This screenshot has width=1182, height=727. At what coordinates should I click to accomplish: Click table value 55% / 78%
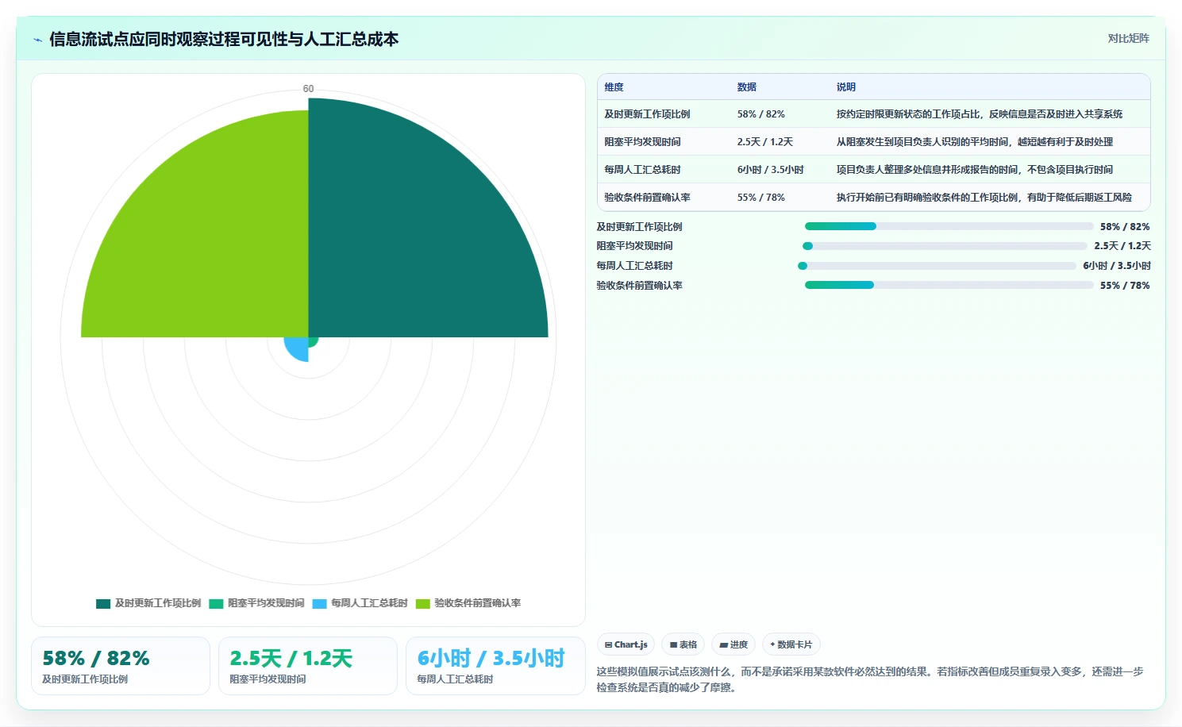tap(760, 198)
